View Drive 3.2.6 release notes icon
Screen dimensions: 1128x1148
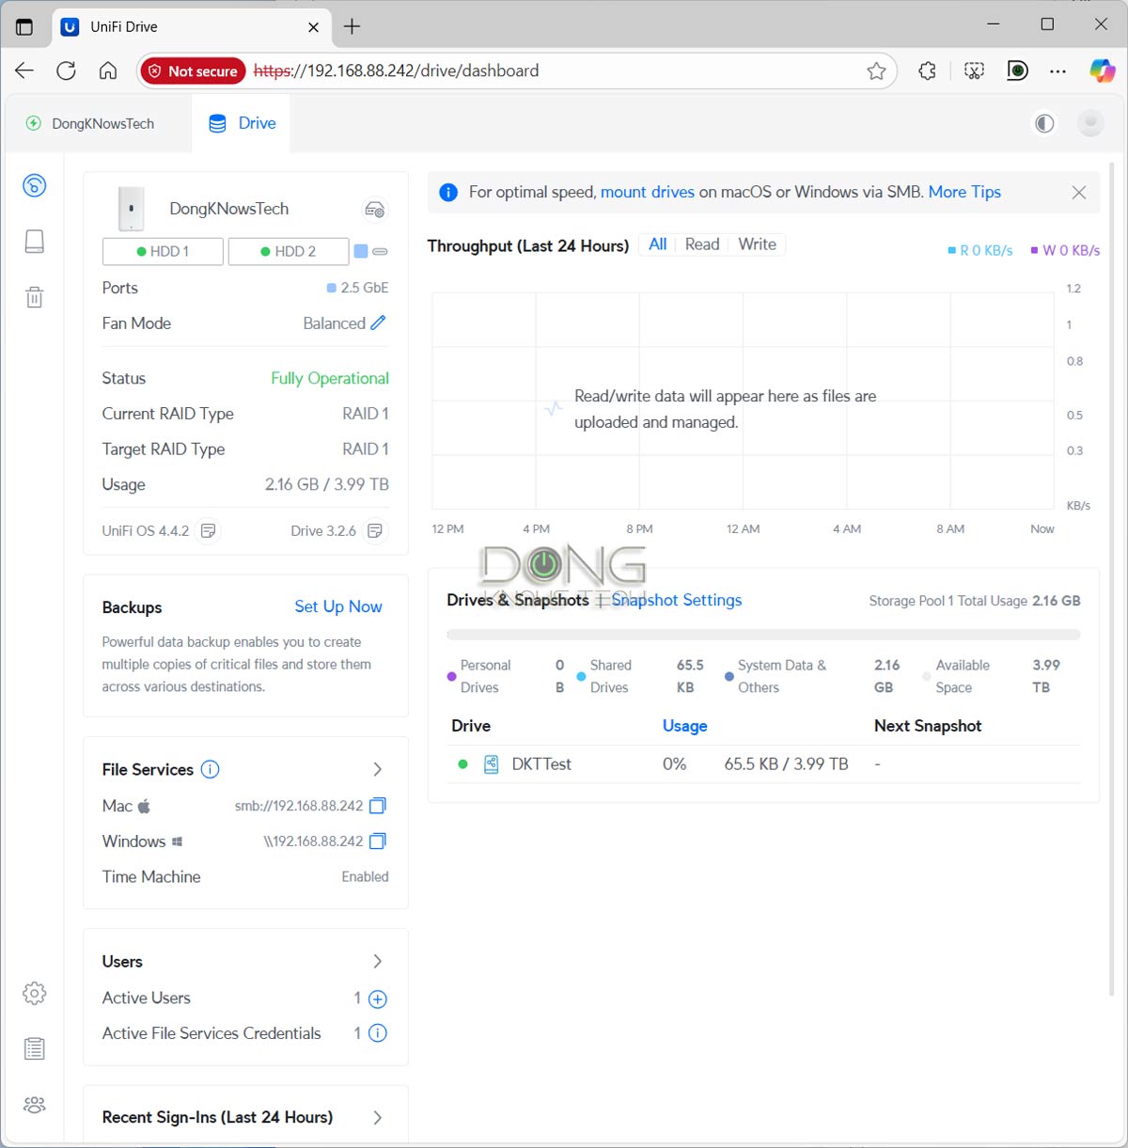point(375,531)
